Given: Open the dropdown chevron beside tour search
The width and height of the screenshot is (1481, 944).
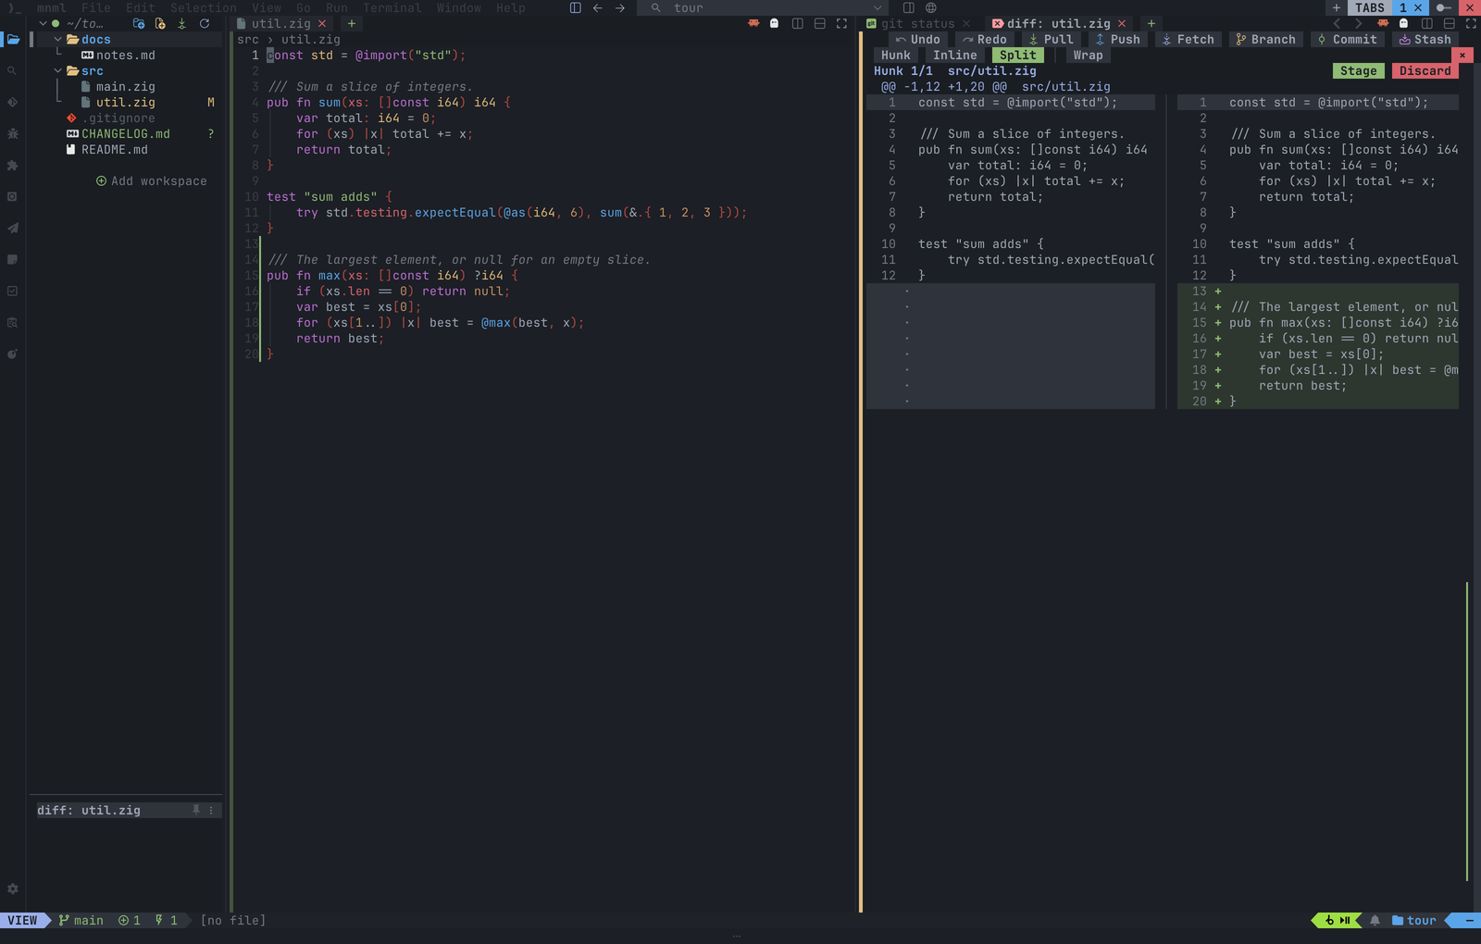Looking at the screenshot, I should [x=877, y=7].
